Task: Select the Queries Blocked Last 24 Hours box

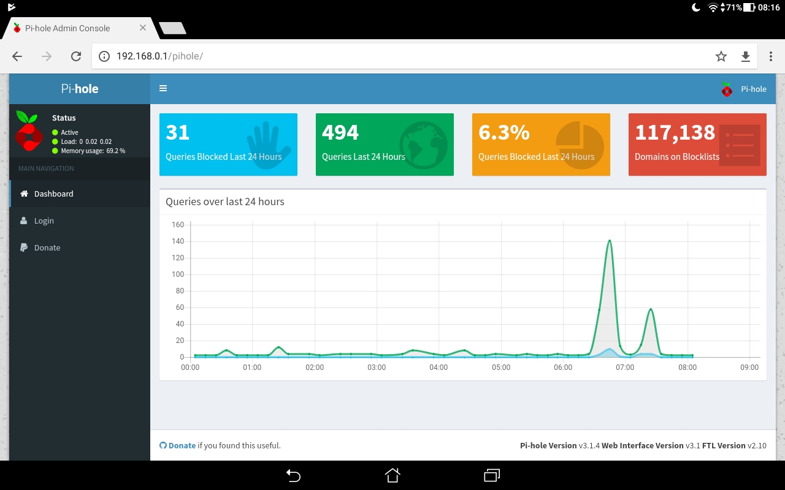Action: coord(228,145)
